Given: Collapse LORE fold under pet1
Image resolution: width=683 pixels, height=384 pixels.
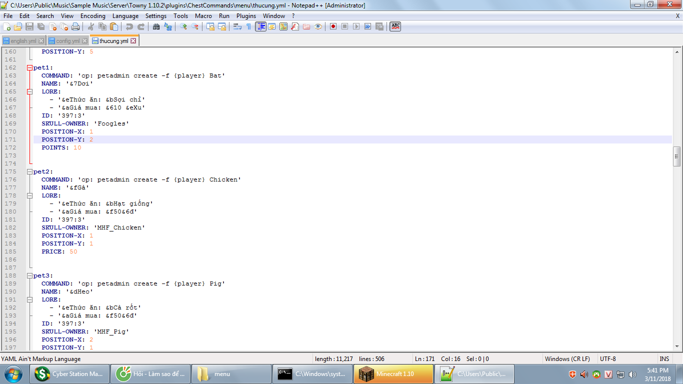Looking at the screenshot, I should (x=29, y=91).
